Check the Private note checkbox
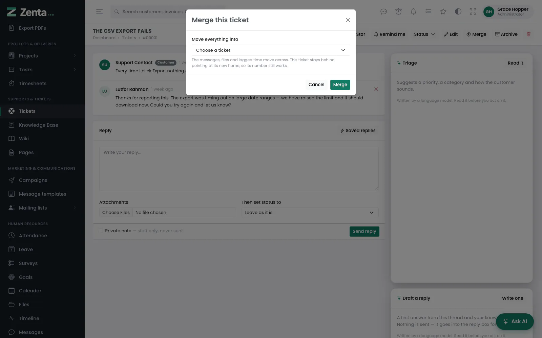This screenshot has height=338, width=542. click(x=101, y=231)
